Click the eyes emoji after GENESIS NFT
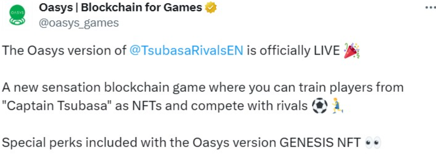The width and height of the screenshot is (436, 155). (x=373, y=143)
